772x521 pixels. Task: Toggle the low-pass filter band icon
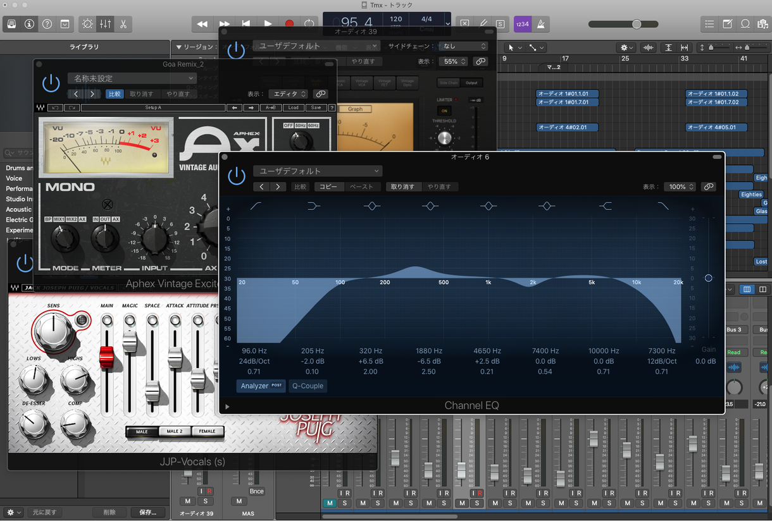point(663,206)
